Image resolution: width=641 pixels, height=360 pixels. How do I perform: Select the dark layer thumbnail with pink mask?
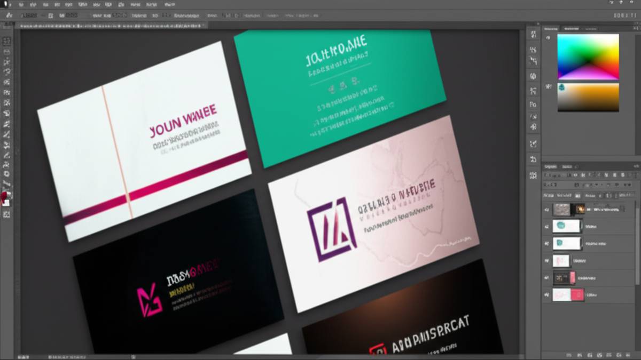click(561, 278)
